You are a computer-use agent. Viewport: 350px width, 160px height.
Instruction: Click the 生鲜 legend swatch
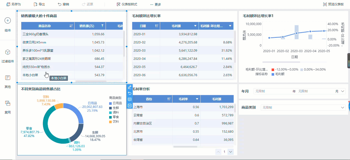tap(110, 108)
